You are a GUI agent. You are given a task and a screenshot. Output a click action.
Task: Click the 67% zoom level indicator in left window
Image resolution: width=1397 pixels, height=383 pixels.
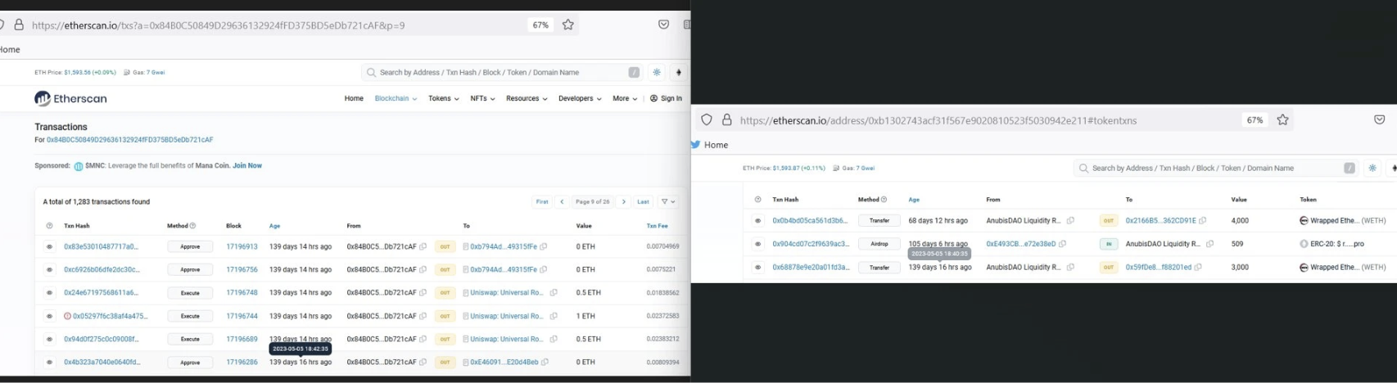540,25
